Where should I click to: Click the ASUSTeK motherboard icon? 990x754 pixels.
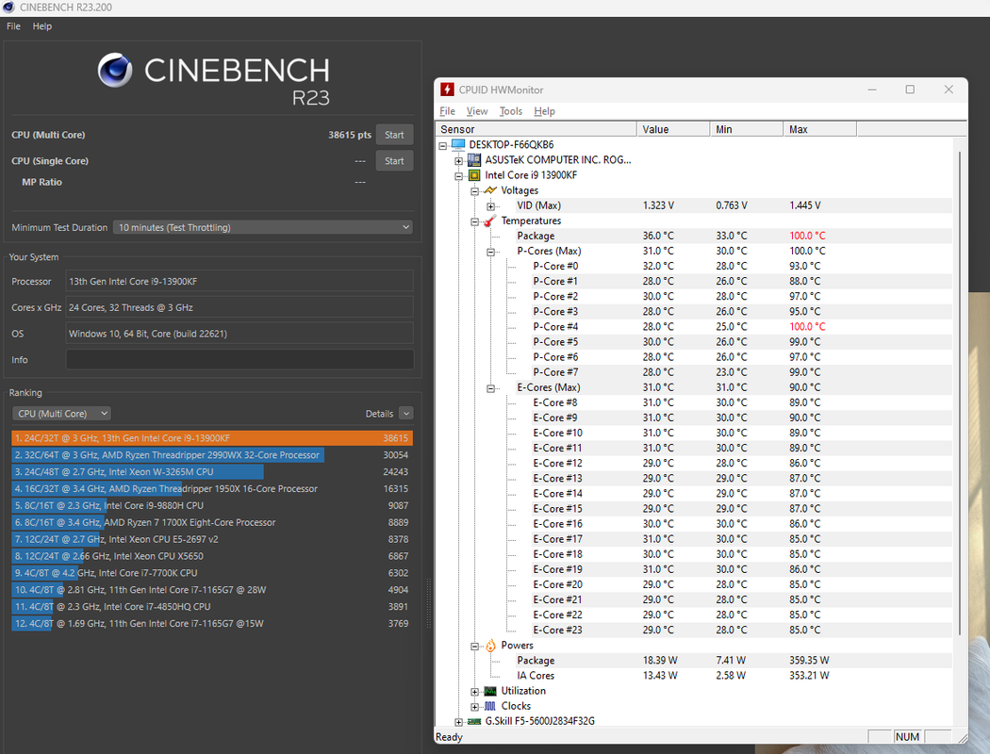pyautogui.click(x=474, y=159)
